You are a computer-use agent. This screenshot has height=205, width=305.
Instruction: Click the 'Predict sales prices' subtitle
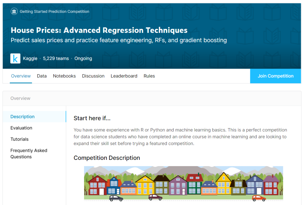coord(119,40)
